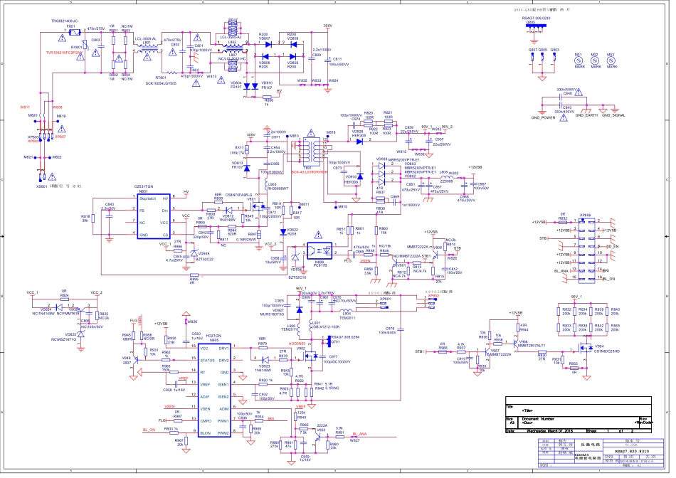Click the GND_SIGNAL label
This screenshot has width=676, height=478.
pyautogui.click(x=613, y=115)
